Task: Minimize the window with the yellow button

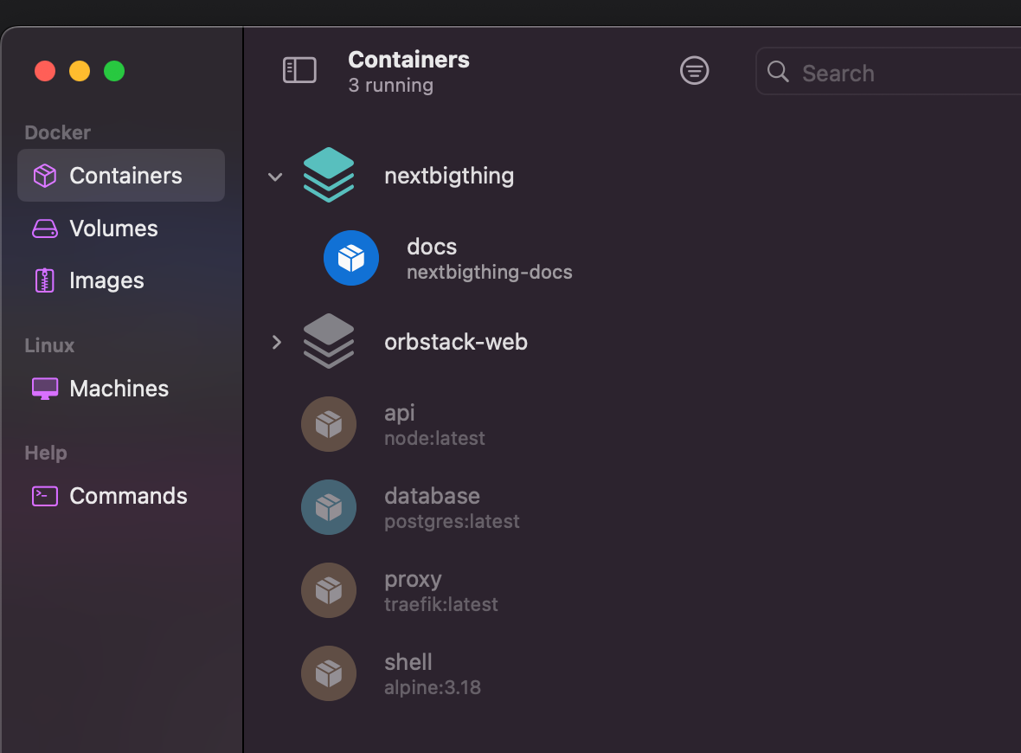Action: point(80,71)
